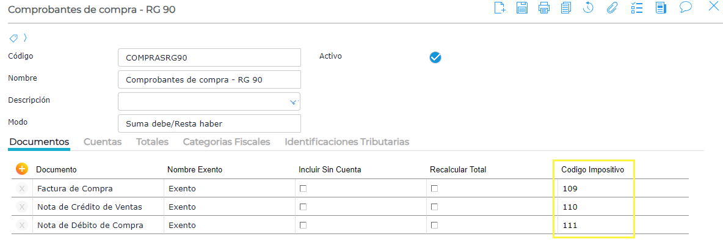This screenshot has height=250, width=723.
Task: Open the history clock icon
Action: 589,8
